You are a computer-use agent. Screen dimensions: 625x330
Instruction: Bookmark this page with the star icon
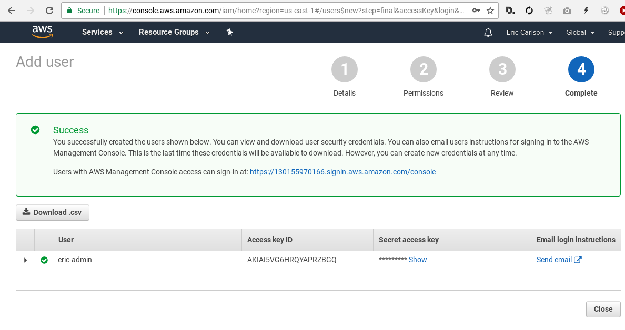pyautogui.click(x=490, y=11)
